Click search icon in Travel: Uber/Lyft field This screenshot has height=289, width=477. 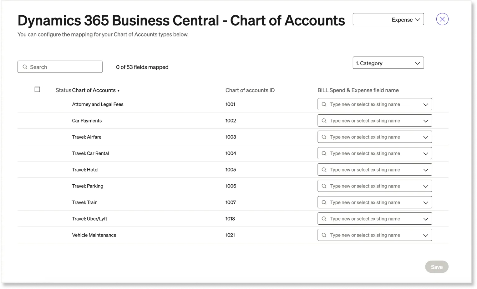pyautogui.click(x=324, y=219)
